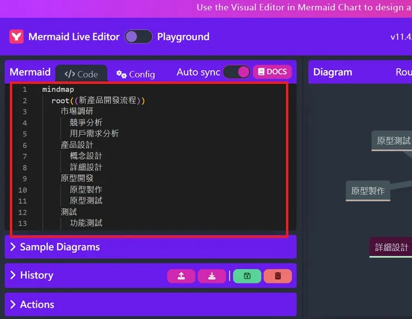412x319 pixels.
Task: Click the Playground label
Action: [x=183, y=37]
